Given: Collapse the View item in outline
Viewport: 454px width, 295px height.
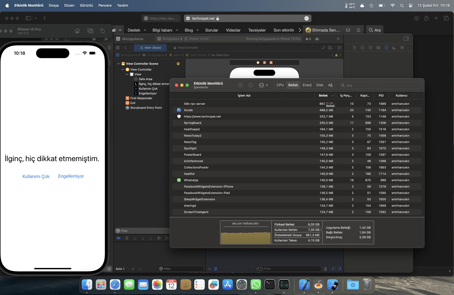Looking at the screenshot, I should 127,74.
